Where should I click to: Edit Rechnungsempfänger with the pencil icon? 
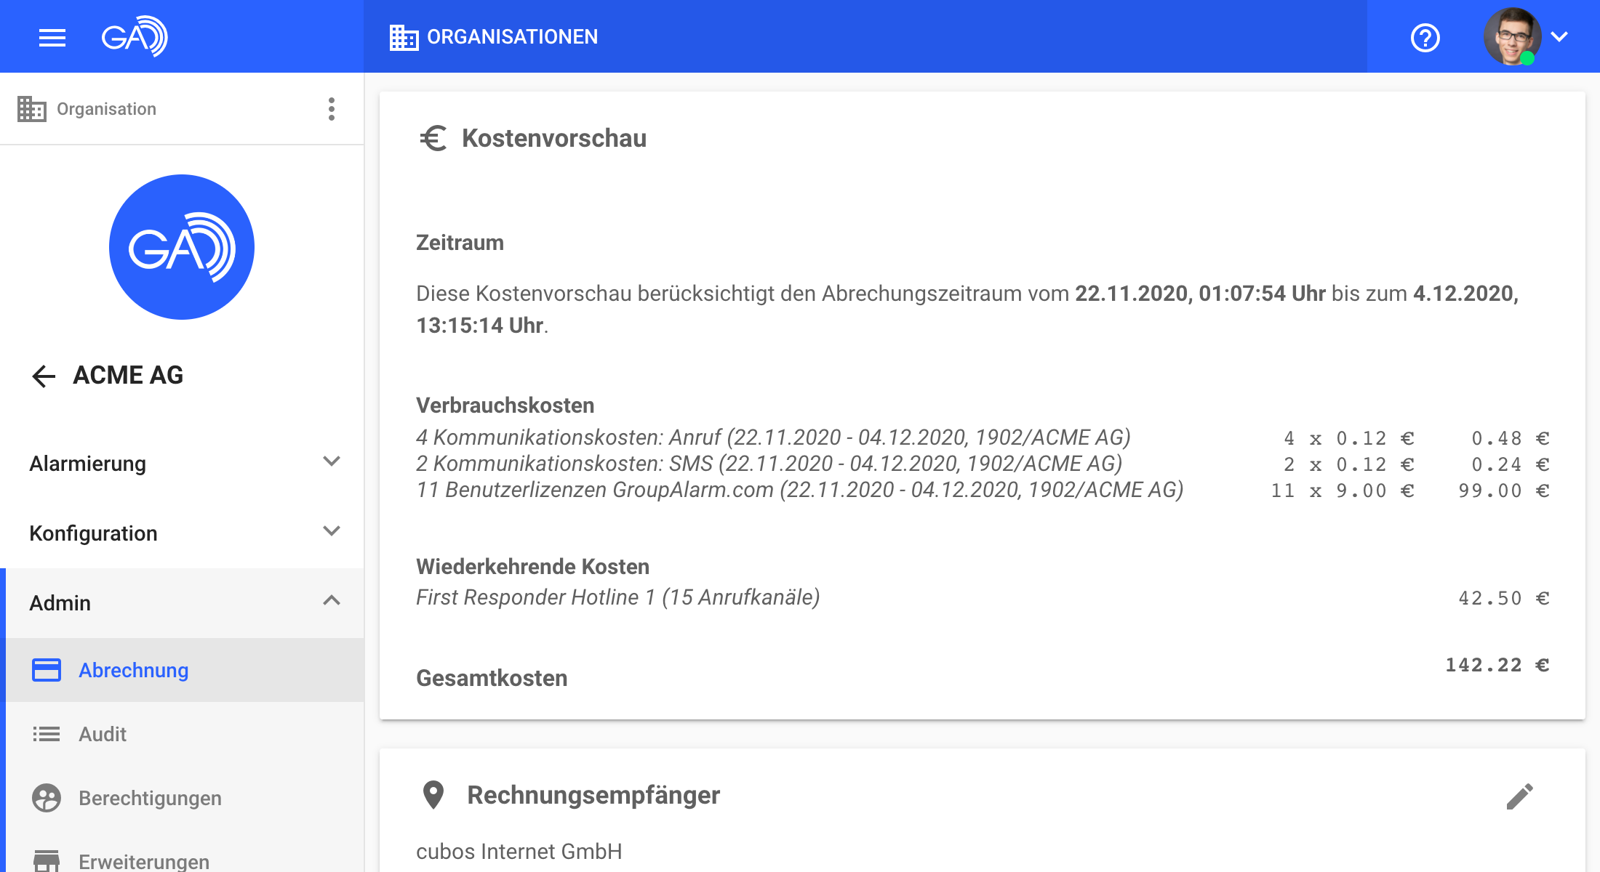[1519, 796]
